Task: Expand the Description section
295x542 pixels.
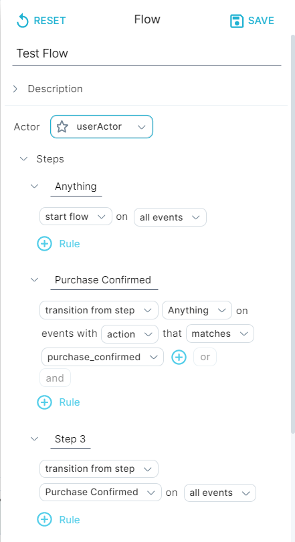Action: (15, 89)
